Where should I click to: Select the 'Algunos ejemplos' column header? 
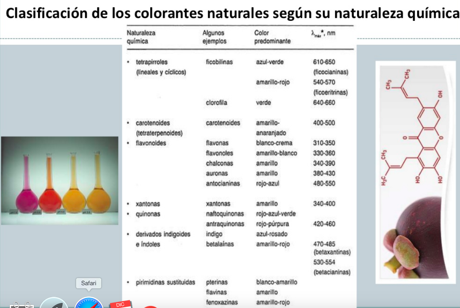(214, 37)
